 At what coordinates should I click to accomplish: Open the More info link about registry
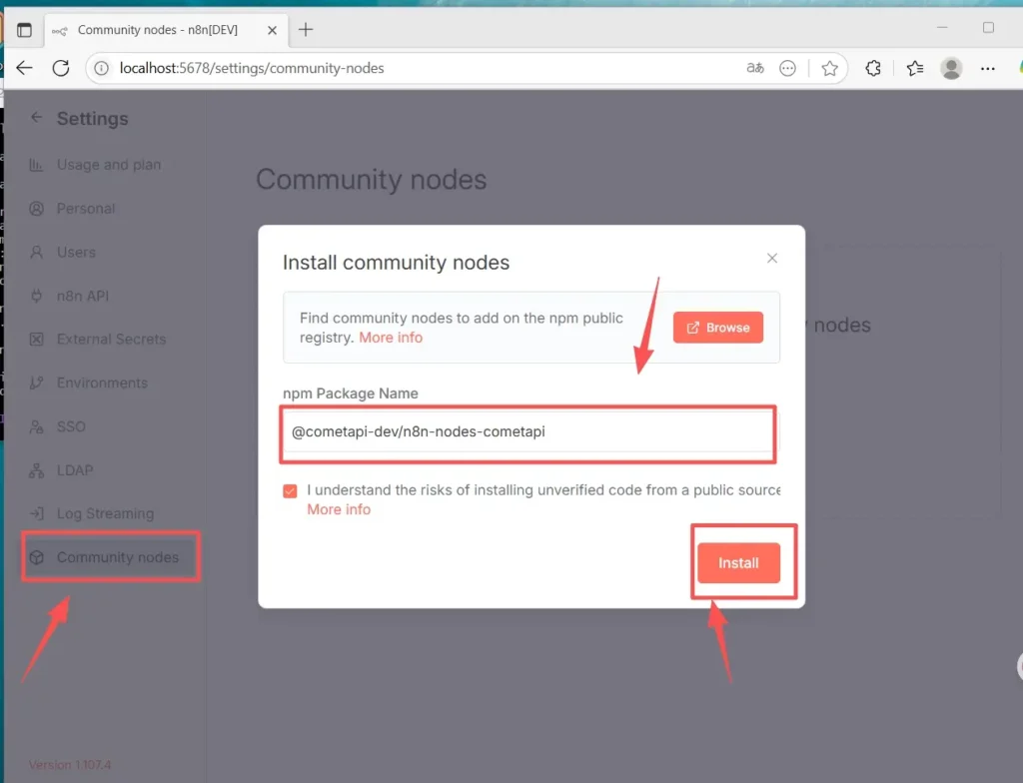tap(391, 338)
